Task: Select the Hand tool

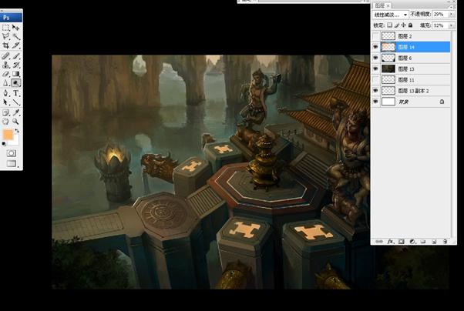Action: point(5,121)
